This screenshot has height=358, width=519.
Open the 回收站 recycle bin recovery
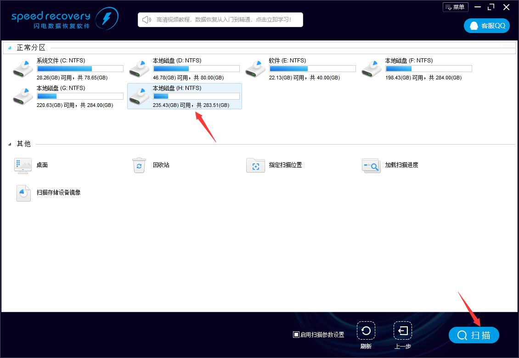[x=139, y=165]
